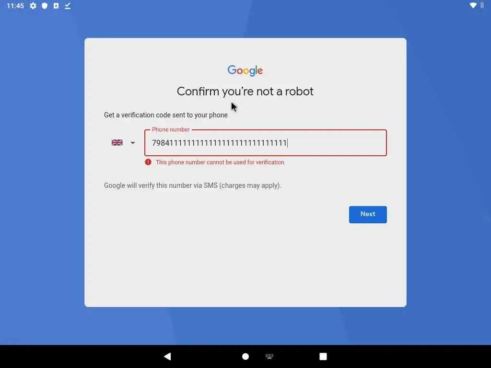
Task: Tap the shield icon in status bar
Action: 45,6
